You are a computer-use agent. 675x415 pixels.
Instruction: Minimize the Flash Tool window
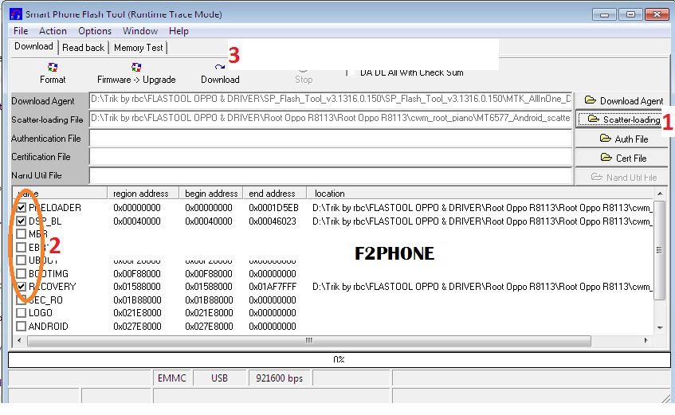coord(604,14)
